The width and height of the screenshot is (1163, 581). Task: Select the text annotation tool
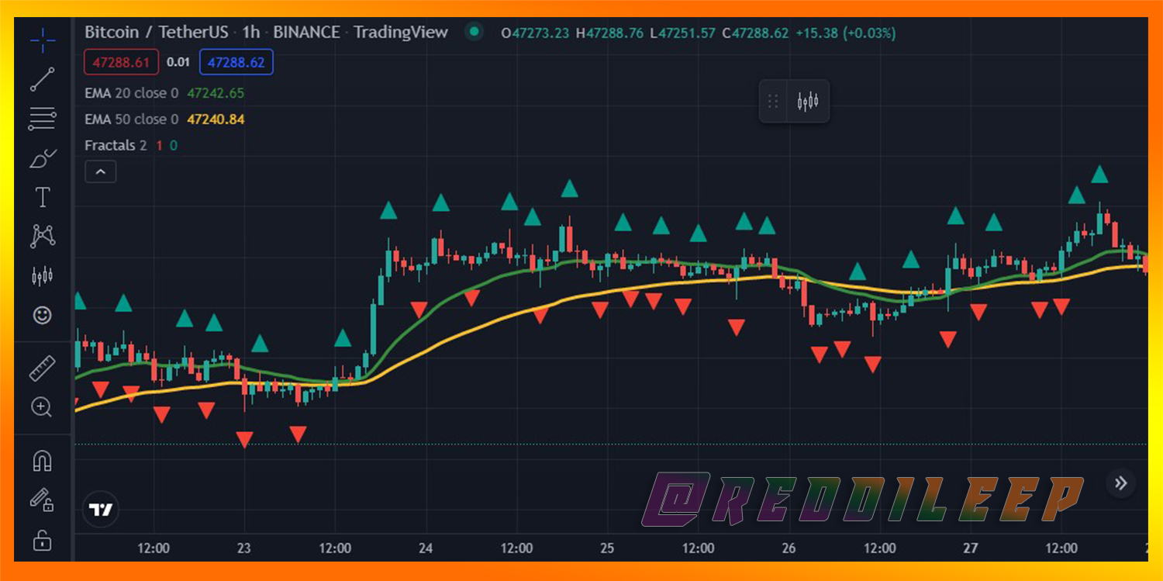[x=43, y=197]
